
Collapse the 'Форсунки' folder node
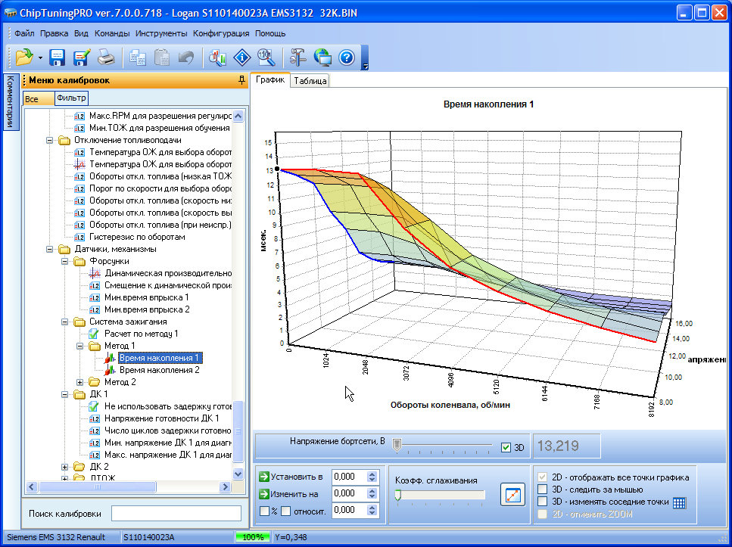pos(65,261)
